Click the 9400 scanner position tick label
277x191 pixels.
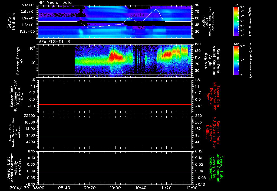click(x=30, y=135)
